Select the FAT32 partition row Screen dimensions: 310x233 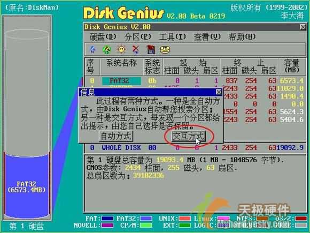tap(195, 81)
